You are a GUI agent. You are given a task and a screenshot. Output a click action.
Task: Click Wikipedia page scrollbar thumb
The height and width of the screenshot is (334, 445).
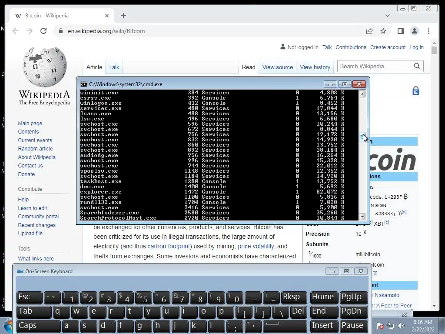coord(434,50)
